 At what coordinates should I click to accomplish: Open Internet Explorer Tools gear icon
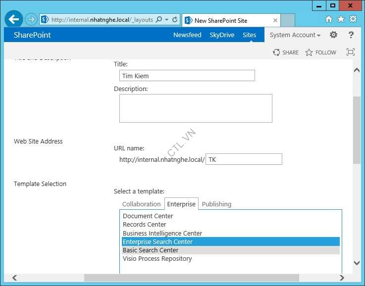[x=353, y=19]
